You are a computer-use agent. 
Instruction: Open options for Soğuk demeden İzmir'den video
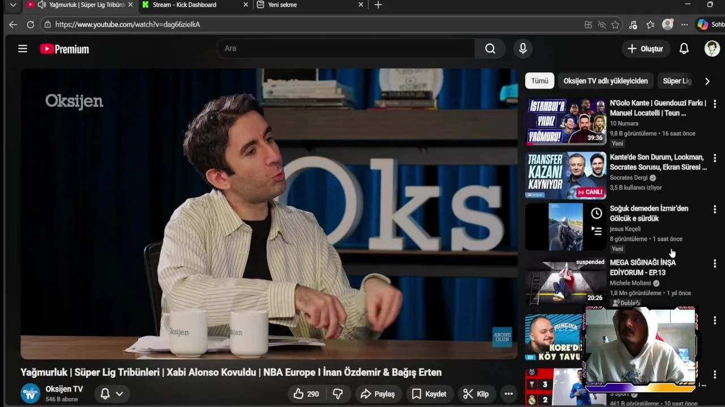point(715,210)
